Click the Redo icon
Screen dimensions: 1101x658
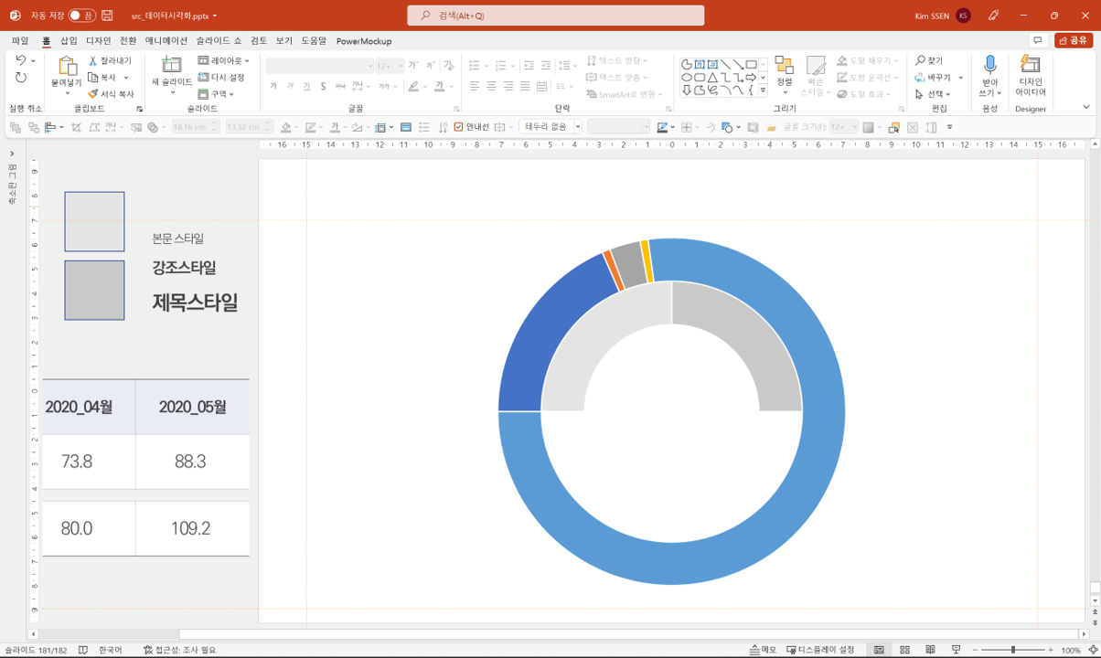coord(21,78)
